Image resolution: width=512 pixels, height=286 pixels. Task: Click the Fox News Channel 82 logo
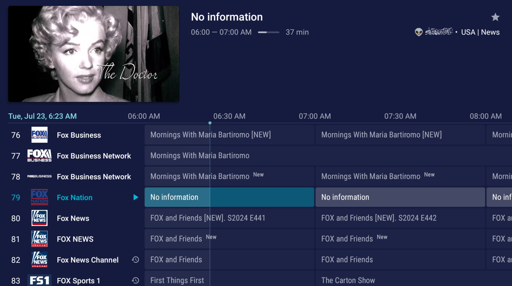pyautogui.click(x=39, y=260)
